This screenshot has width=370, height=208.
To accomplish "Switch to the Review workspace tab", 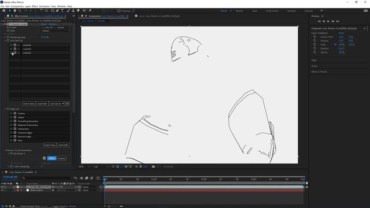I will pos(239,11).
